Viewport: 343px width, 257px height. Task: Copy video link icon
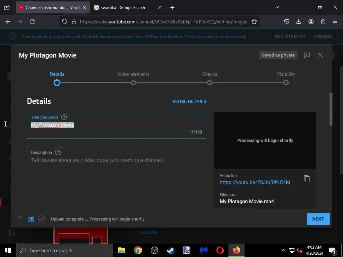click(x=307, y=179)
